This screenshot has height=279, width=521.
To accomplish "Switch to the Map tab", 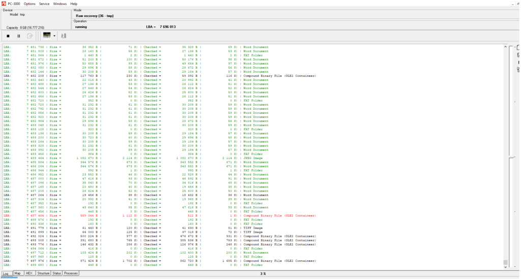I will point(17,273).
